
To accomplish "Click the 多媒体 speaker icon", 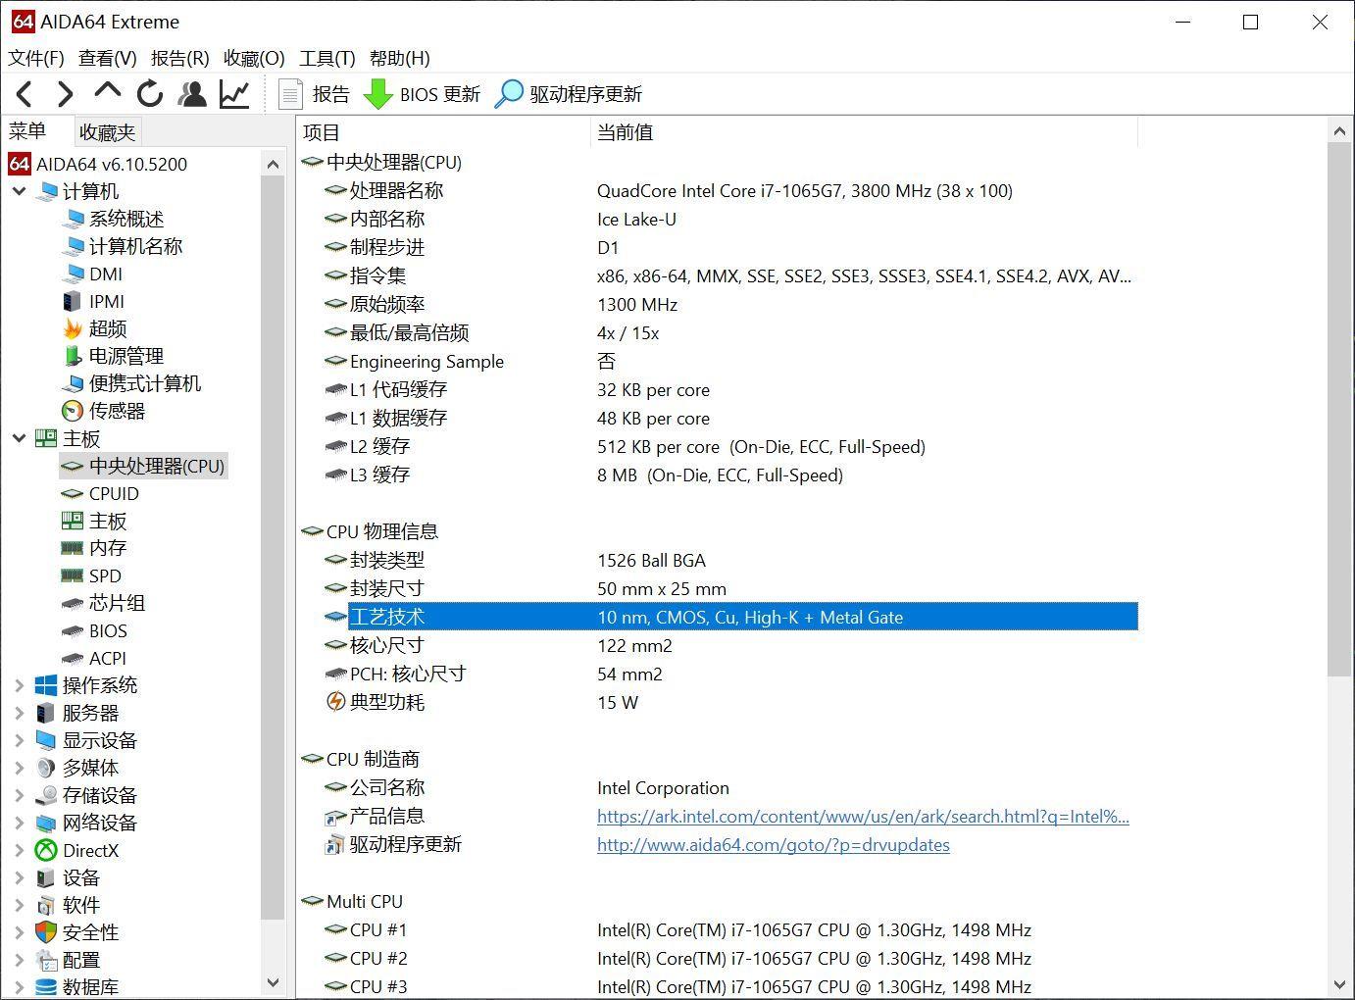I will tap(46, 768).
